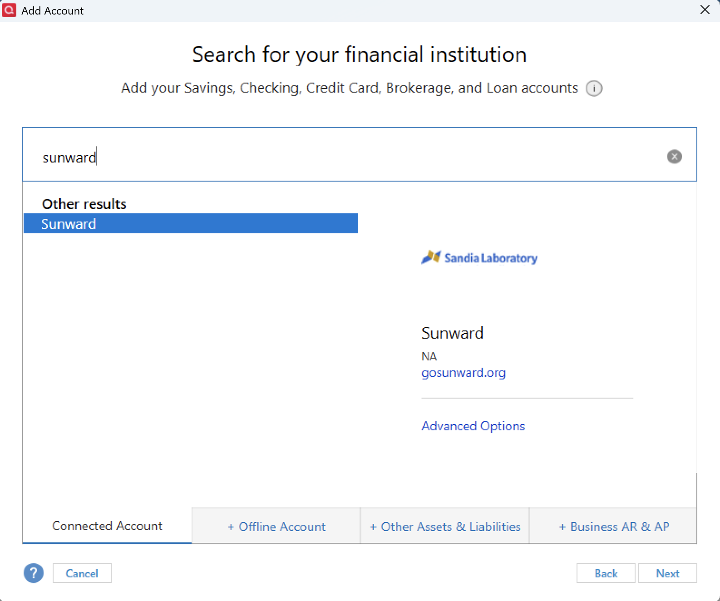Click the Sunward heading in details pane
The width and height of the screenshot is (720, 601).
(453, 333)
